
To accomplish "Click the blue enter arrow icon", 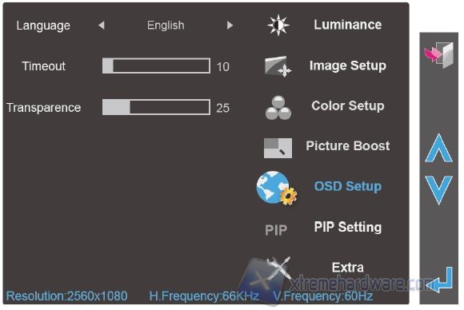I will [441, 280].
